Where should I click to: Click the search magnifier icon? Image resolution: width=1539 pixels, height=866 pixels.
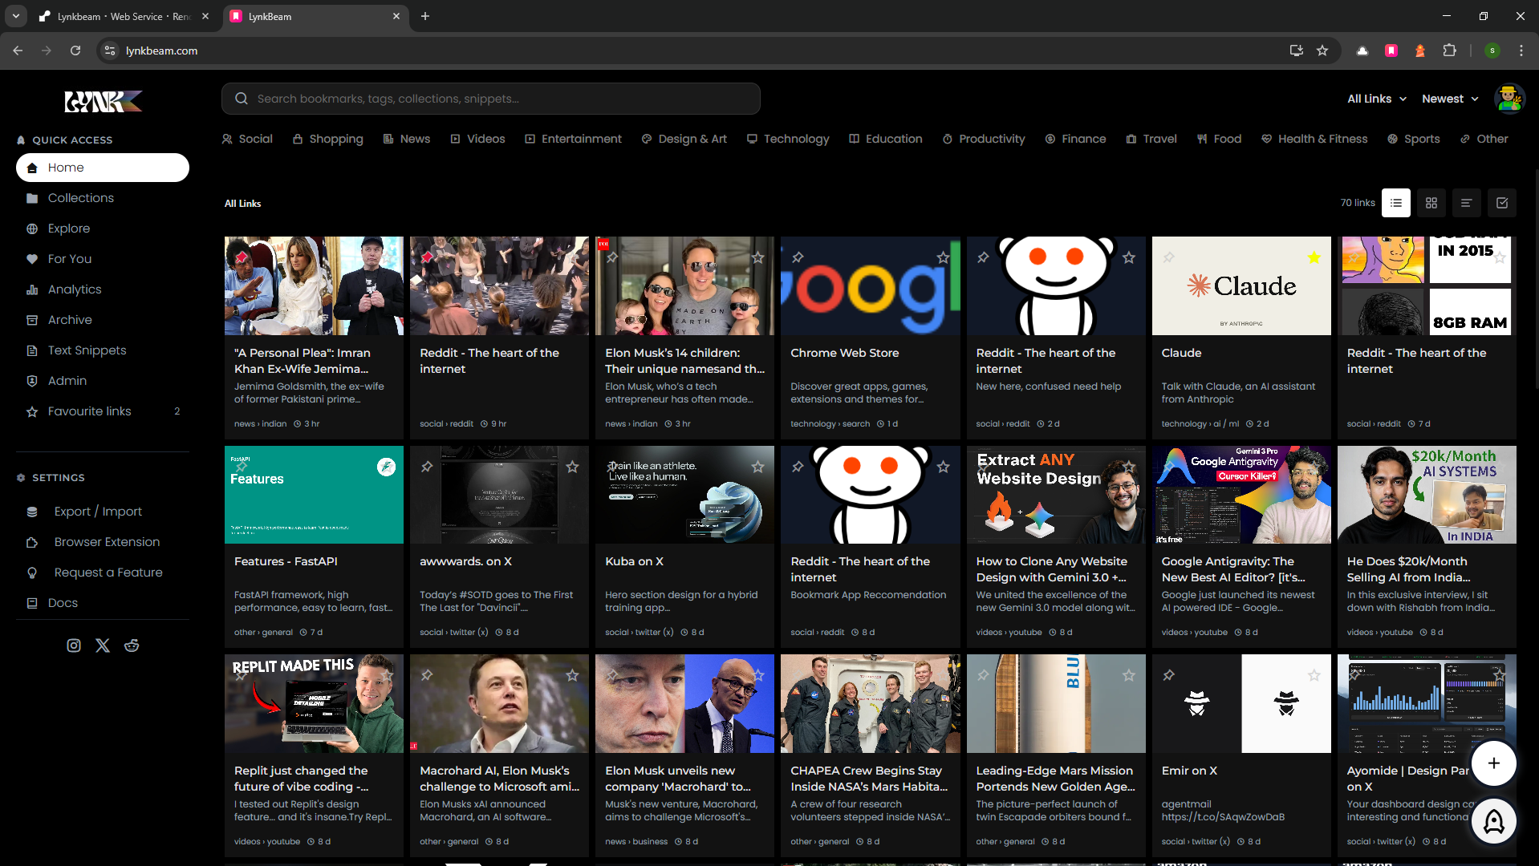[242, 99]
